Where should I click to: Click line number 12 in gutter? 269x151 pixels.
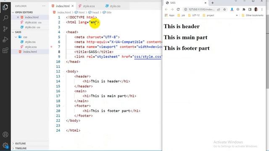58,71
